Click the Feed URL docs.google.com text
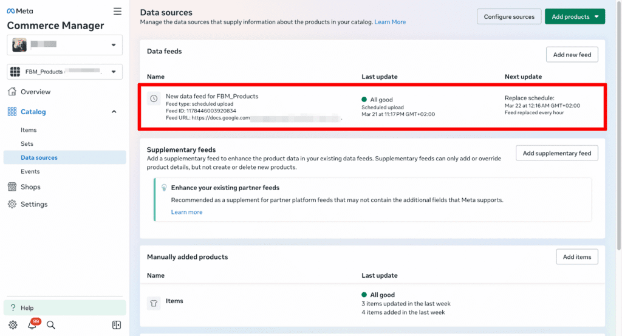The image size is (622, 336). pos(208,118)
